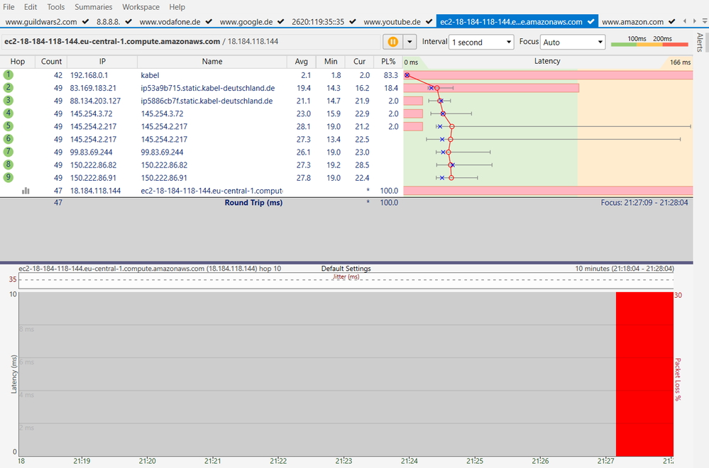The width and height of the screenshot is (709, 468).
Task: Select IP cell 192.168.0.1
Action: 89,75
